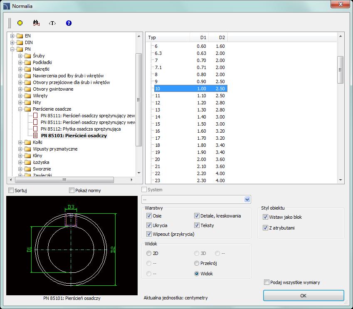Click the ring preview drawing thumbnail
This screenshot has width=353, height=309.
[x=72, y=245]
